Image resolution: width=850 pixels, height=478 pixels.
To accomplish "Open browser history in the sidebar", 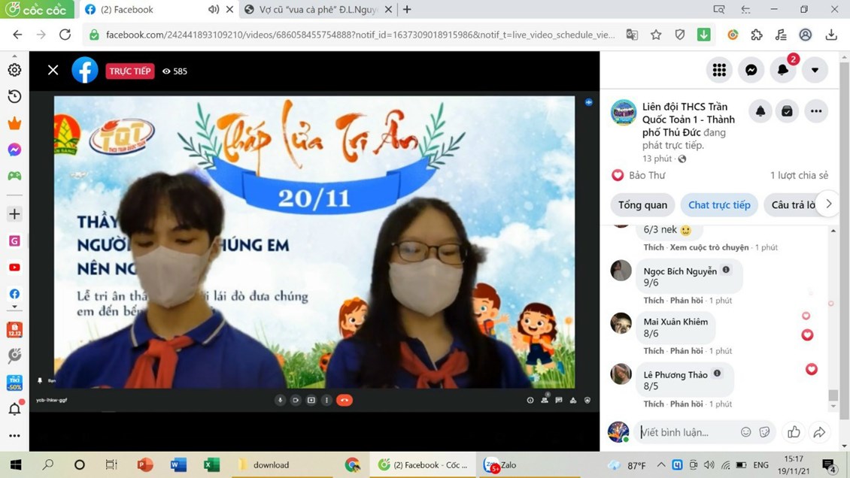I will 14,96.
